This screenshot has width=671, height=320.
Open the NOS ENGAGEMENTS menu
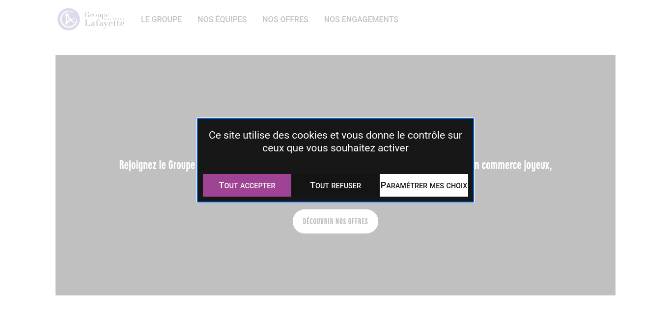[x=361, y=20]
